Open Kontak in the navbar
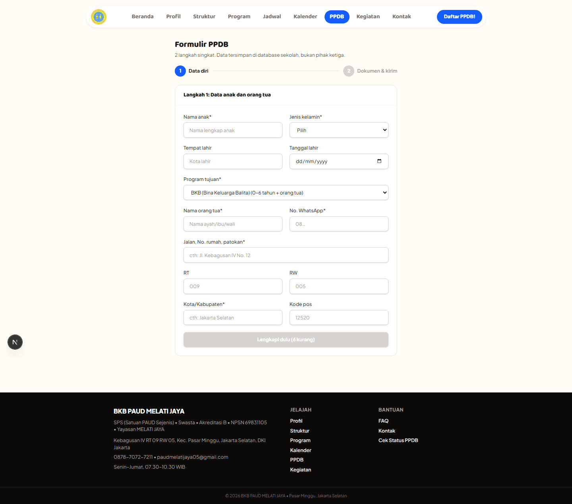Image resolution: width=572 pixels, height=504 pixels. 402,17
